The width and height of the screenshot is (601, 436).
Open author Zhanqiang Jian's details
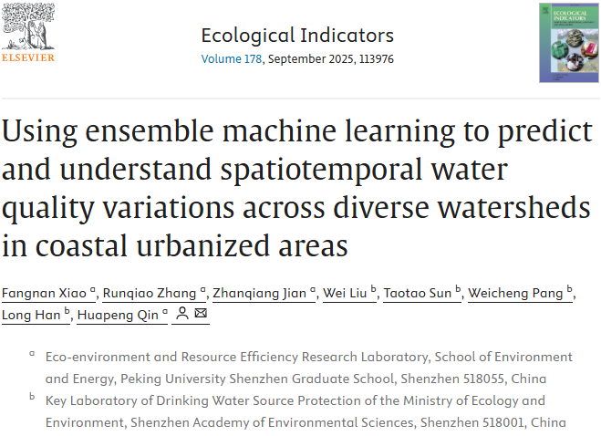click(x=259, y=293)
